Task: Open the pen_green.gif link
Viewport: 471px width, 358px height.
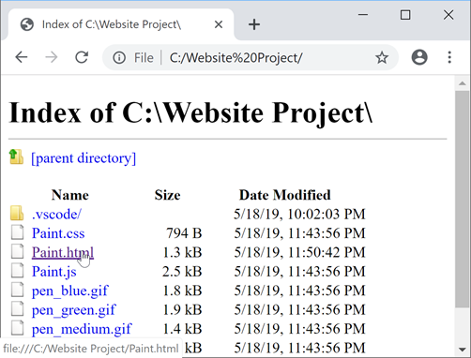Action: [74, 309]
